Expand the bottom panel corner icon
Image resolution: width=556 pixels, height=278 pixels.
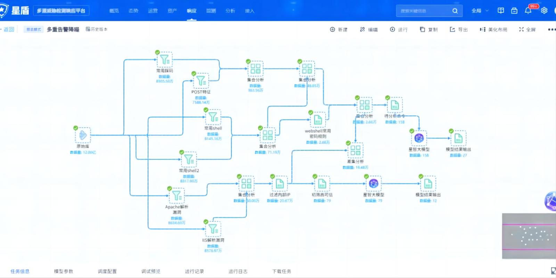pyautogui.click(x=553, y=271)
